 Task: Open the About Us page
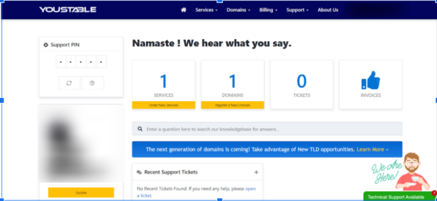328,10
